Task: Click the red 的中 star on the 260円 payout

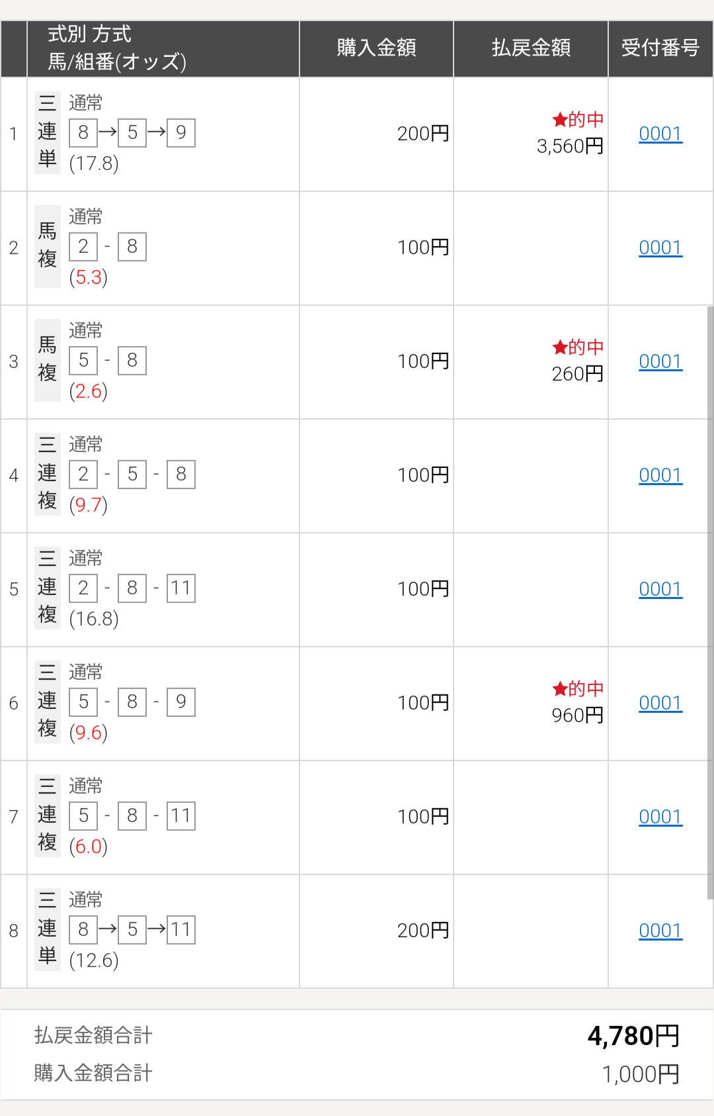Action: (560, 348)
